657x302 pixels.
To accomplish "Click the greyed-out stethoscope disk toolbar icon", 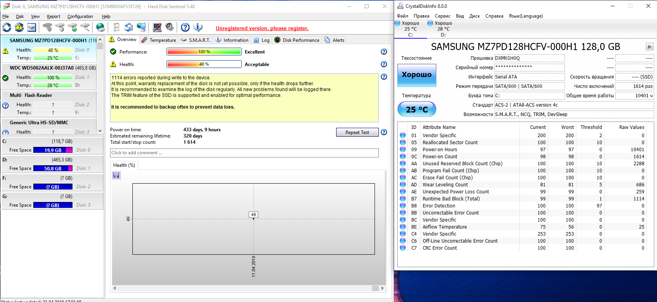I will tap(47, 27).
